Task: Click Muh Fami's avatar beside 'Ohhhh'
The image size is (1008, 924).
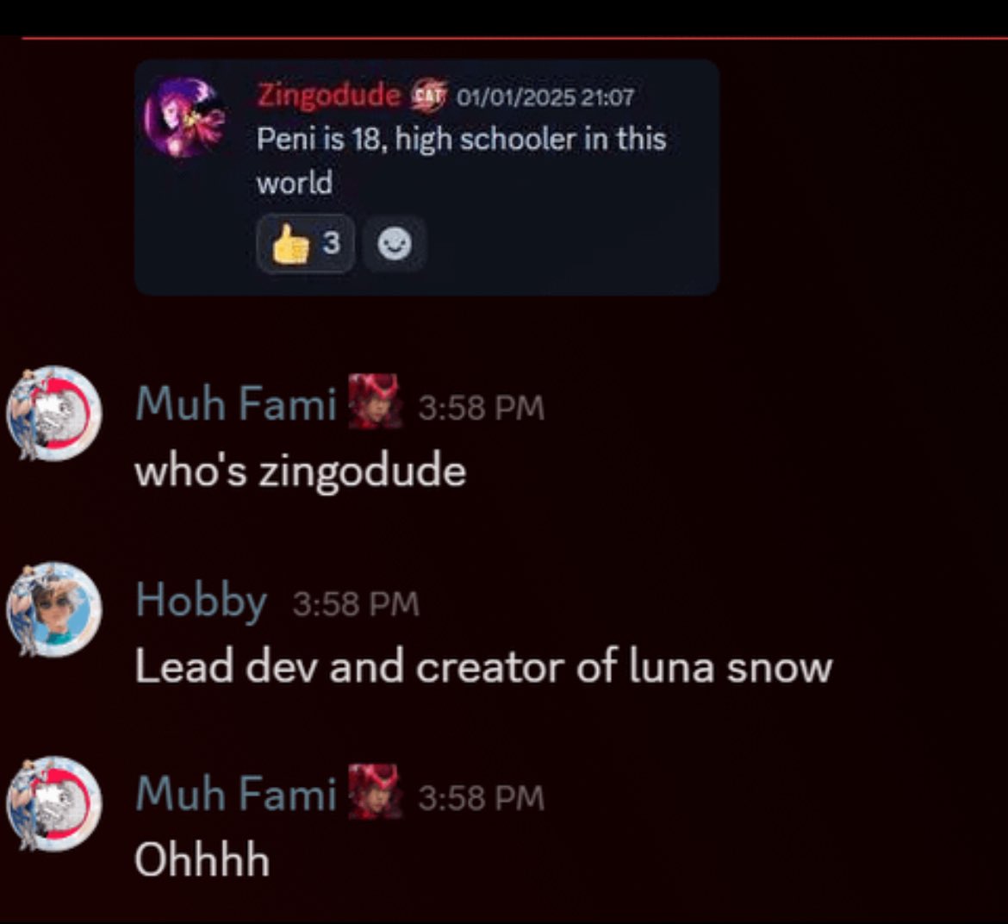Action: (x=54, y=803)
